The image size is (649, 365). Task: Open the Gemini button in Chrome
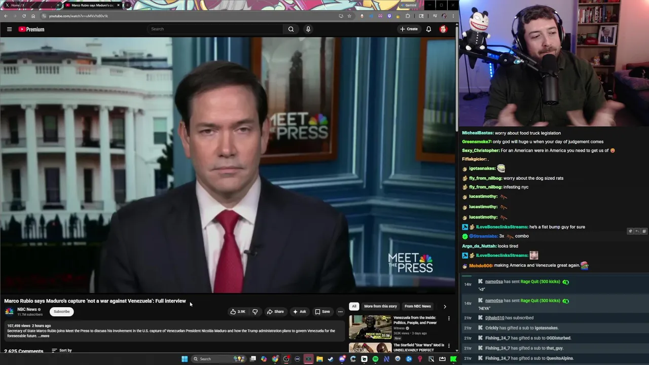pos(409,5)
